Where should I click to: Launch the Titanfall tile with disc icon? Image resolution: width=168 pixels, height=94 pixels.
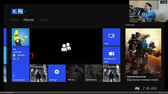tap(112, 73)
